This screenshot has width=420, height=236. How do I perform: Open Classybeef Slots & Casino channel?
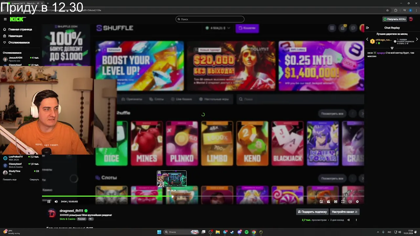[x=21, y=165]
